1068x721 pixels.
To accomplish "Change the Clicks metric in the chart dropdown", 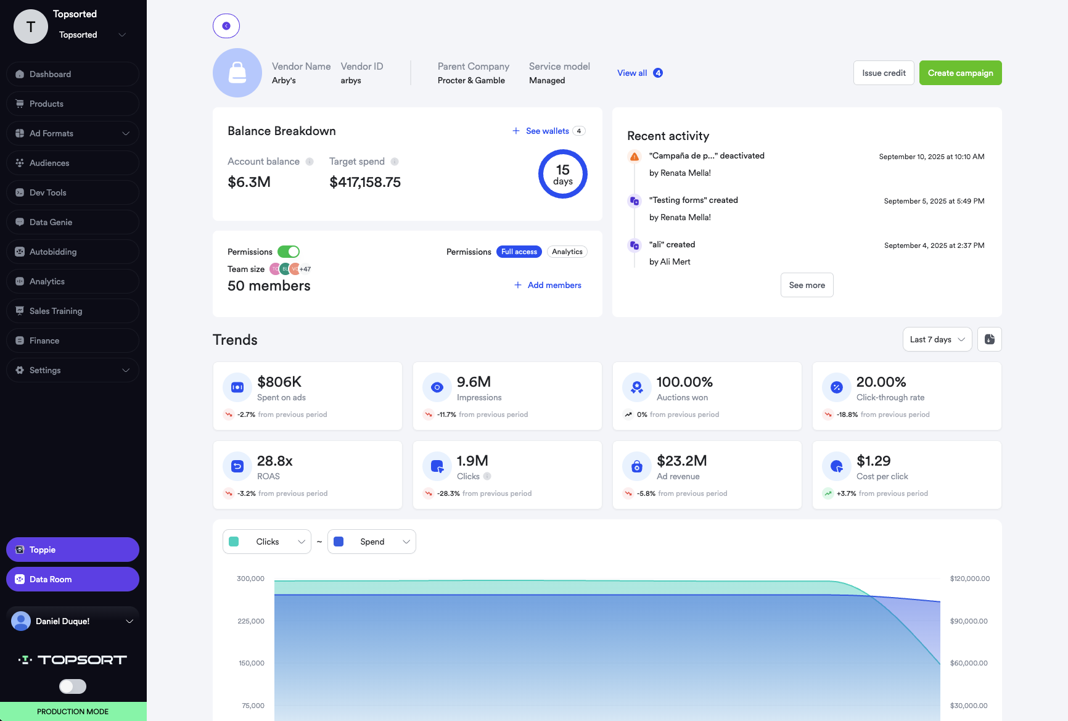I will [266, 542].
